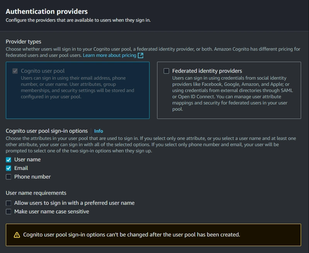309x253 pixels.
Task: Click the Cognito user pool sign-in options heading
Action: pos(47,131)
